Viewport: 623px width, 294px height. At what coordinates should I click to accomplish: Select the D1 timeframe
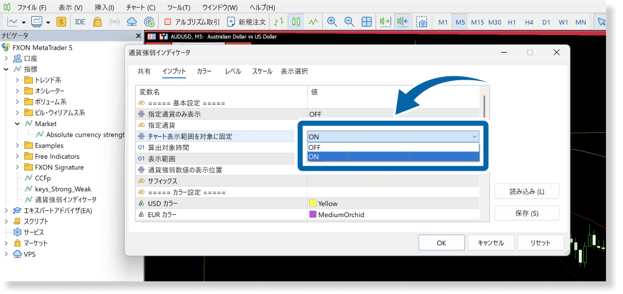[547, 22]
